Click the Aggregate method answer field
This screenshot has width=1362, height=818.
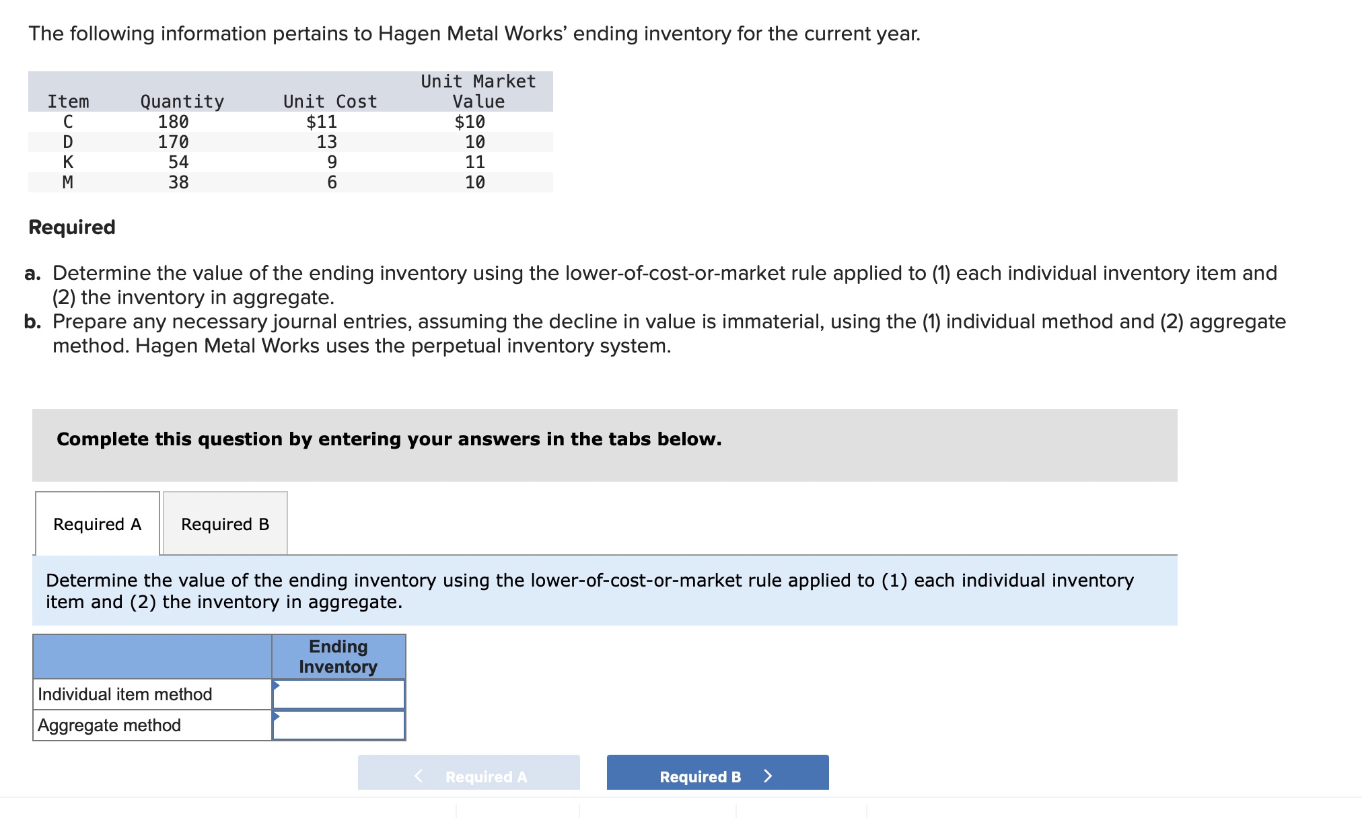point(338,725)
